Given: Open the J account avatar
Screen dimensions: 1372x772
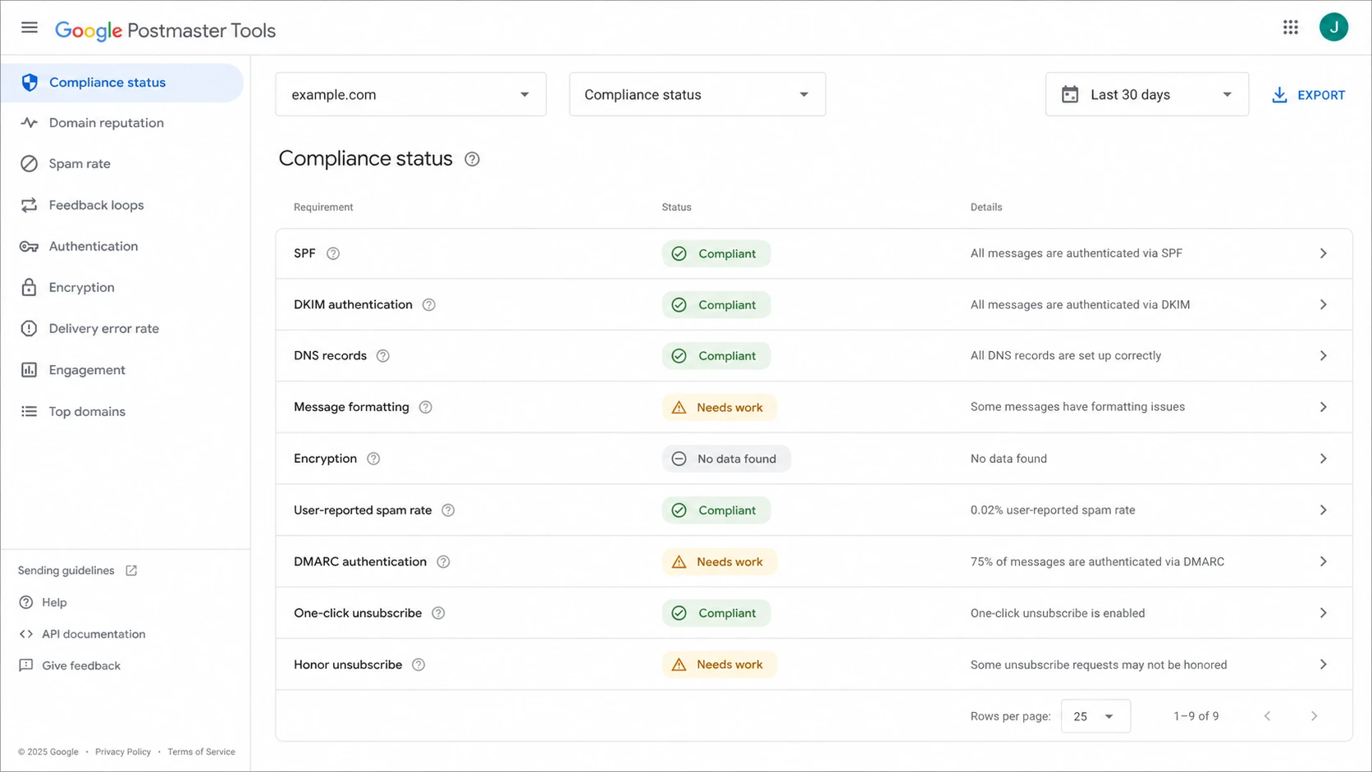Looking at the screenshot, I should tap(1333, 27).
